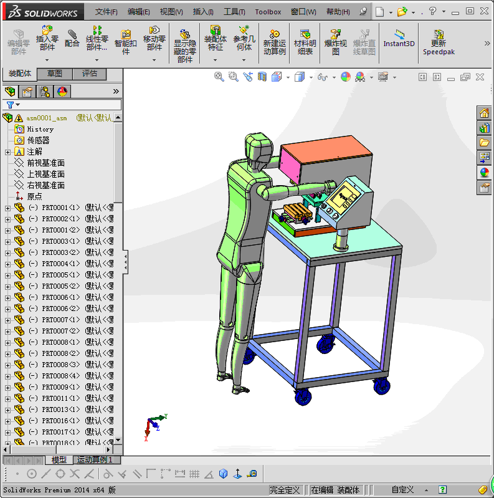Click the 线性零部件 linear pattern tool
This screenshot has width=494, height=498.
pos(97,39)
